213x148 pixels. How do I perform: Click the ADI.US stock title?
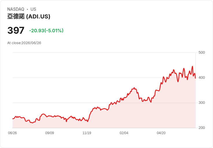point(29,16)
